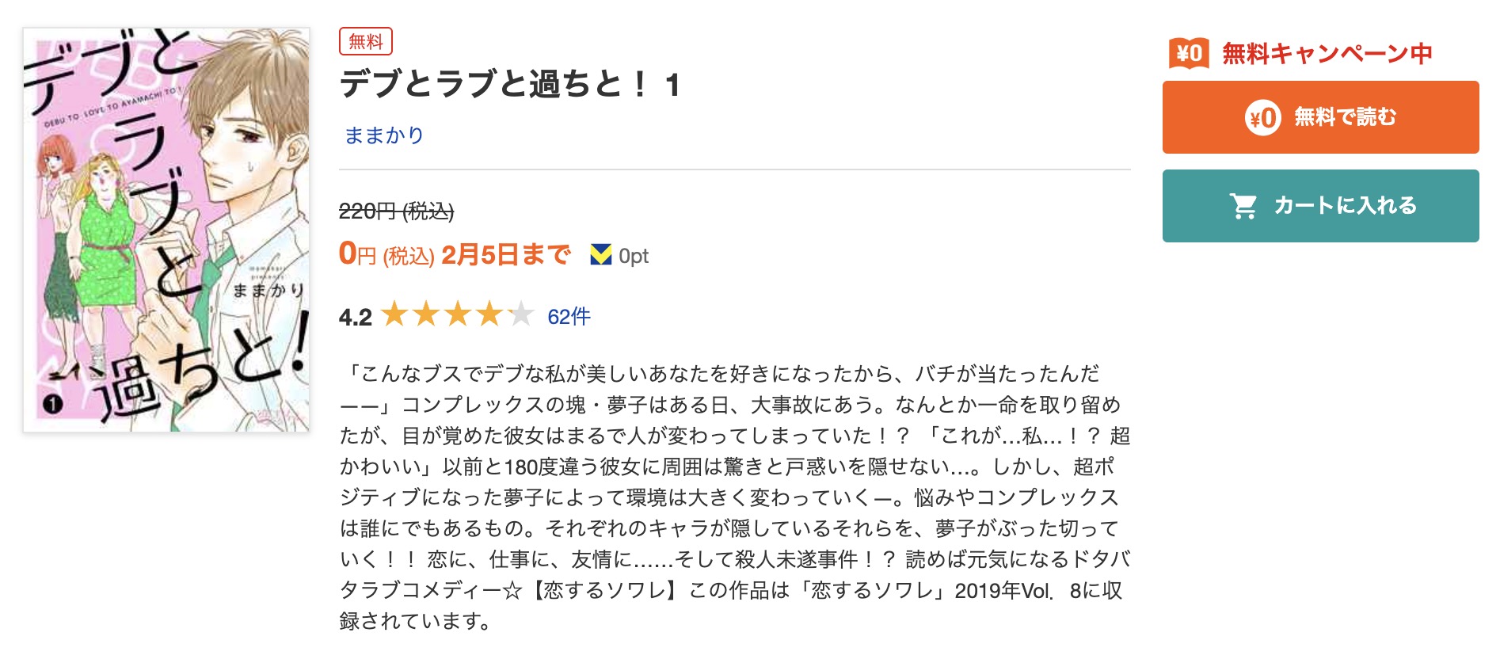Click the red 無料 badge above the title
The width and height of the screenshot is (1500, 659).
pos(366,43)
